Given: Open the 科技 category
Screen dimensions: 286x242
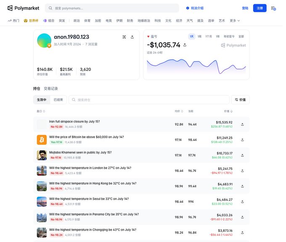Looking at the screenshot, I should (x=158, y=21).
